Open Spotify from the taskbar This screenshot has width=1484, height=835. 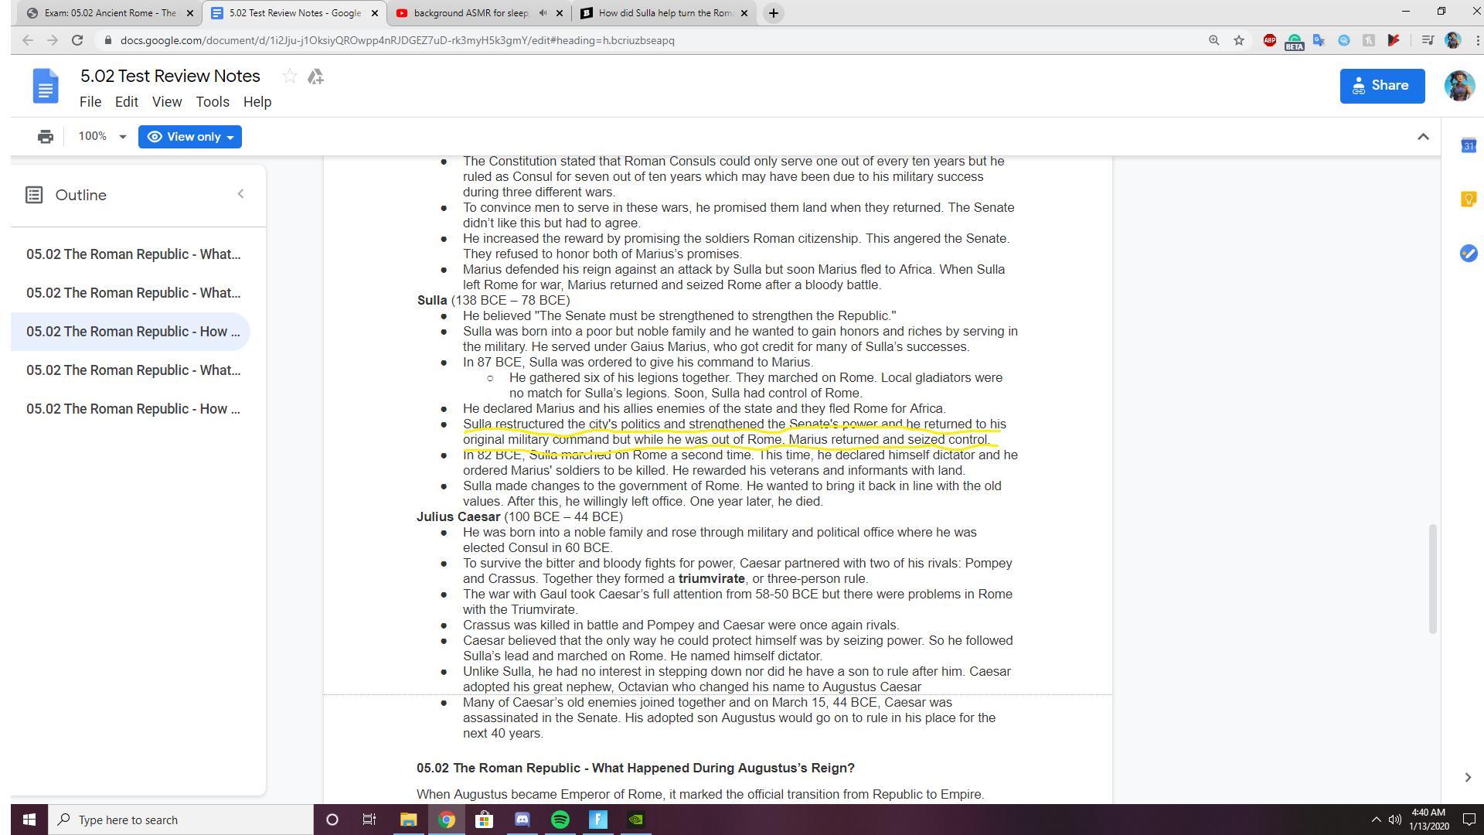(x=560, y=820)
